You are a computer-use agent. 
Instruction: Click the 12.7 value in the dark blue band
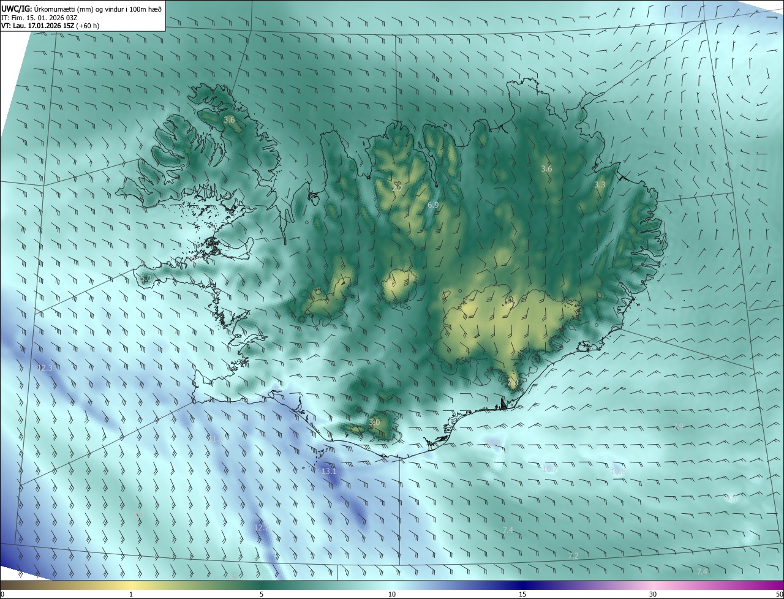tap(261, 527)
